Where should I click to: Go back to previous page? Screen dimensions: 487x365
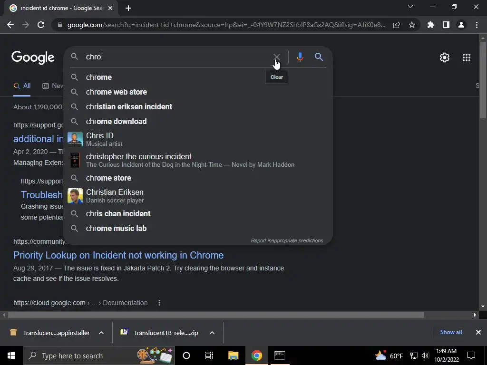pyautogui.click(x=10, y=25)
